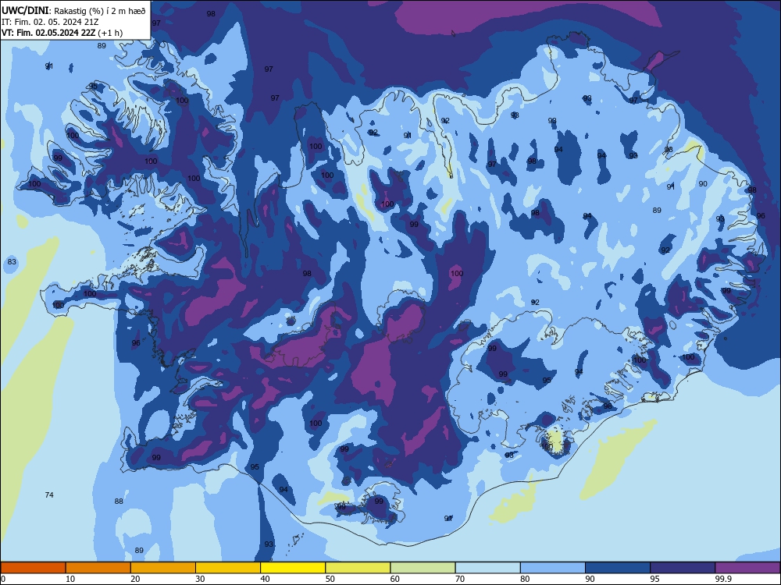Click the 40–50 bright yellow legend segment
Viewport: 781px width, 585px height.
pos(293,568)
